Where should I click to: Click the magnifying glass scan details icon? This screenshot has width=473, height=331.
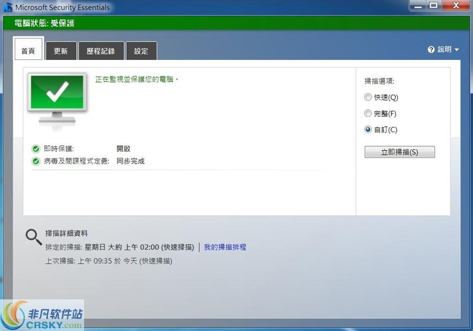pyautogui.click(x=34, y=237)
